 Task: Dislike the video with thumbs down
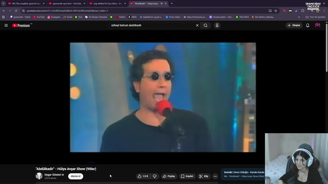pyautogui.click(x=155, y=176)
